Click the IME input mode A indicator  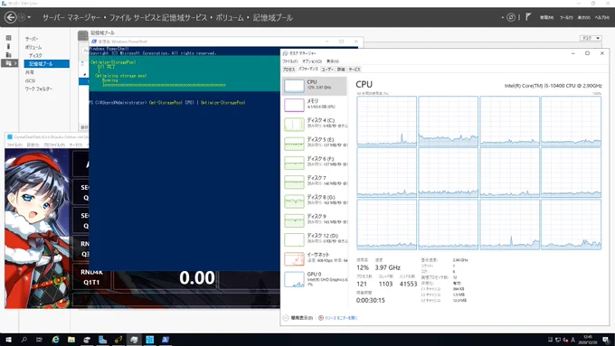pyautogui.click(x=573, y=340)
